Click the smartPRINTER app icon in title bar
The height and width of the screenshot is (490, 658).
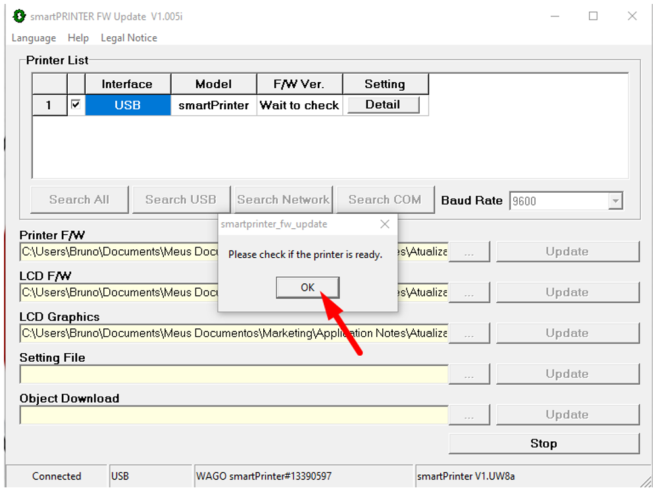[x=19, y=16]
